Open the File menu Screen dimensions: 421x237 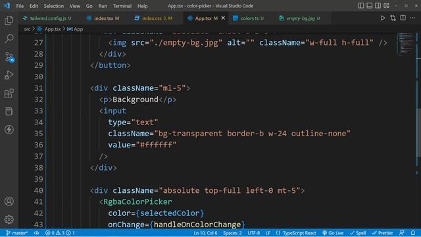(x=20, y=6)
